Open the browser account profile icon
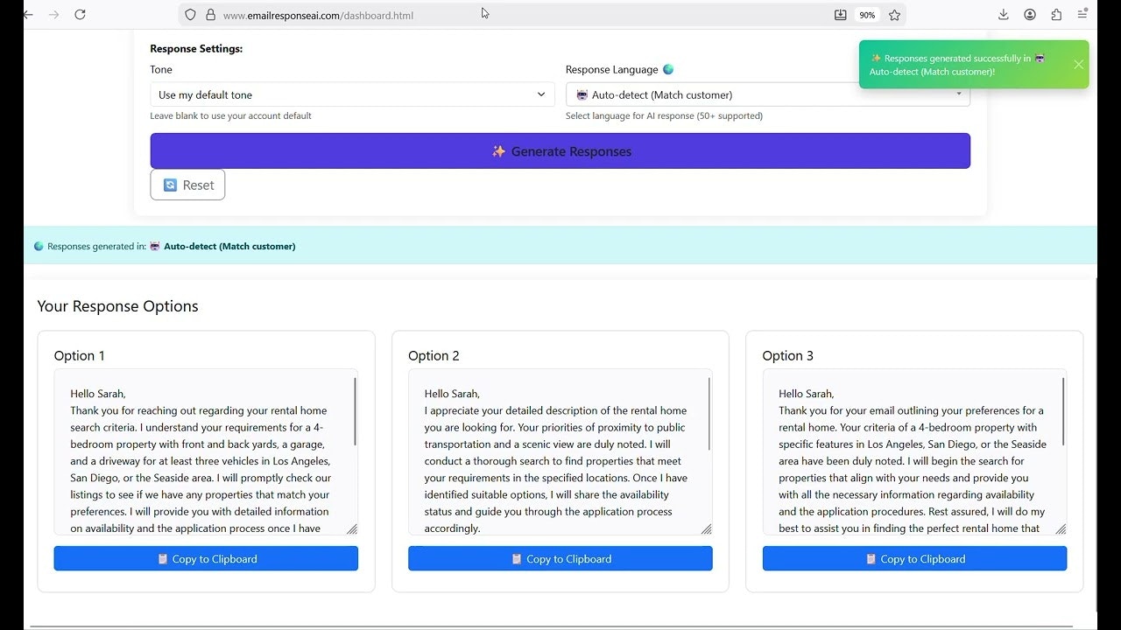The width and height of the screenshot is (1121, 630). tap(1030, 15)
